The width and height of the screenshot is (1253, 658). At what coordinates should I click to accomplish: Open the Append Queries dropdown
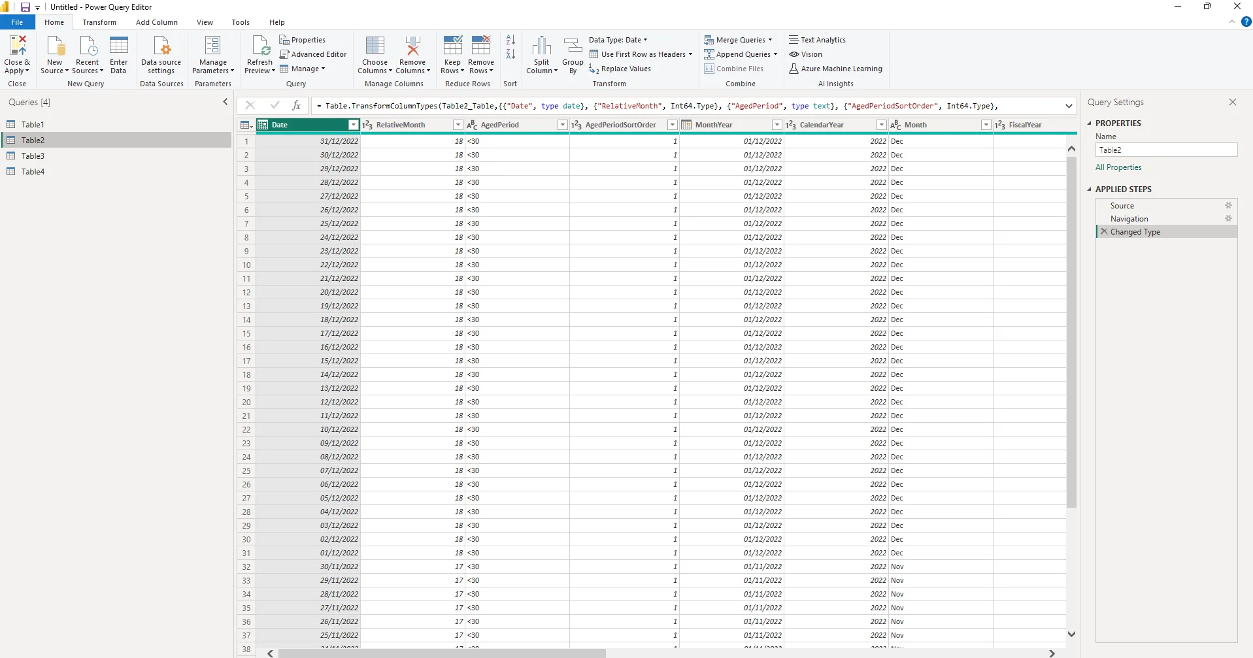point(741,54)
